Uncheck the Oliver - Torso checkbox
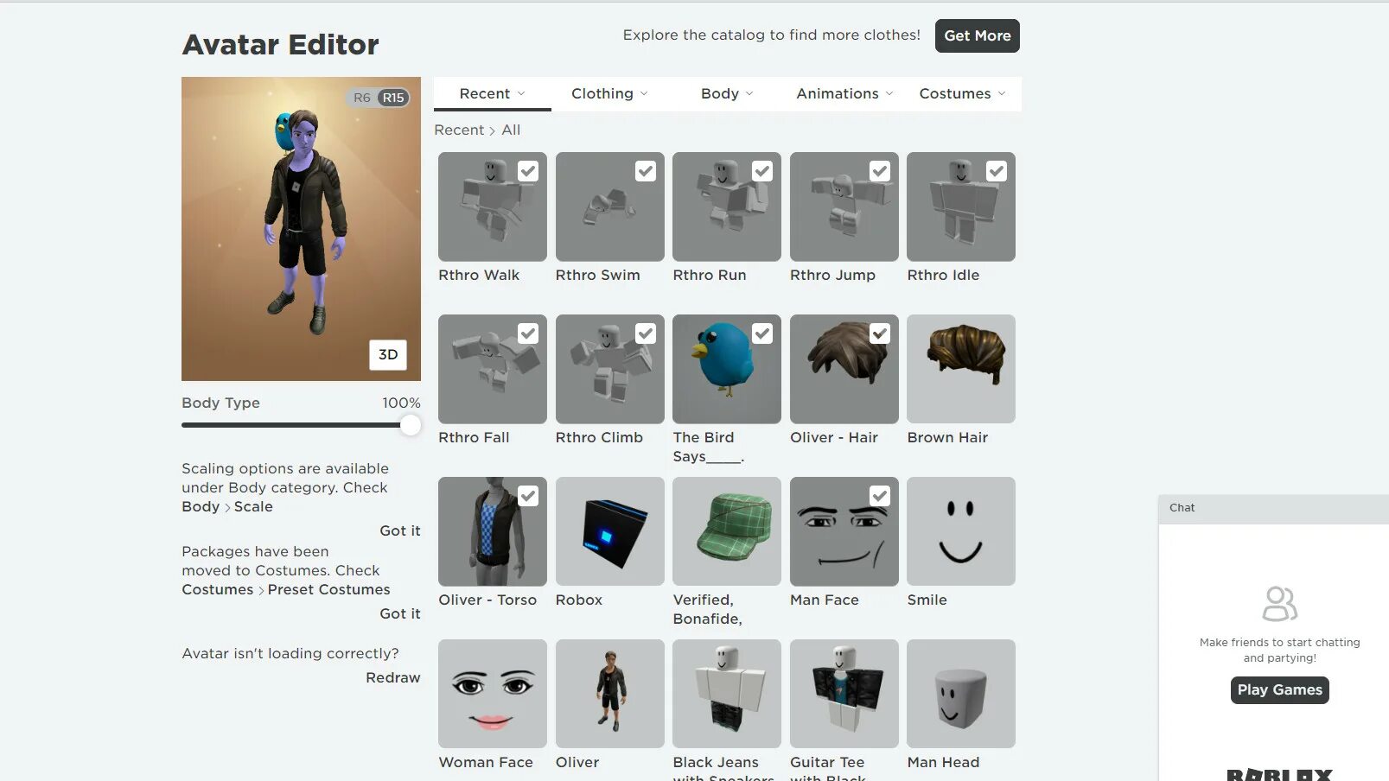Screen dimensions: 1389x781 (x=528, y=496)
